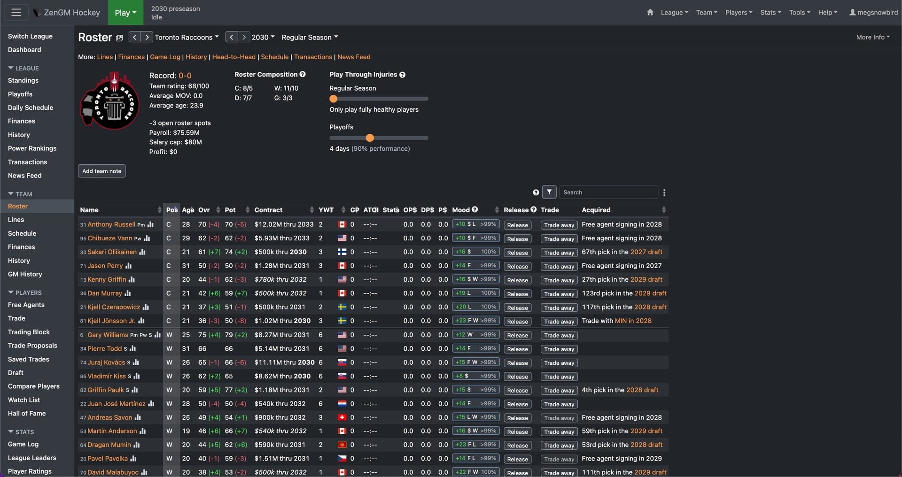This screenshot has height=477, width=902.
Task: Adjust the Playoffs play-through-injuries slider
Action: click(x=370, y=138)
